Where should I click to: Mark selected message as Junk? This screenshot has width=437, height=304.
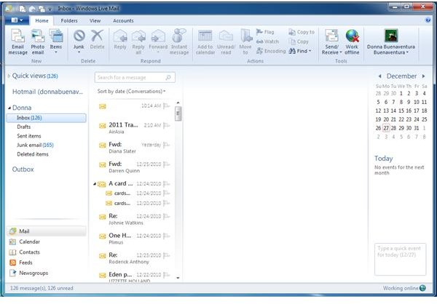(79, 41)
